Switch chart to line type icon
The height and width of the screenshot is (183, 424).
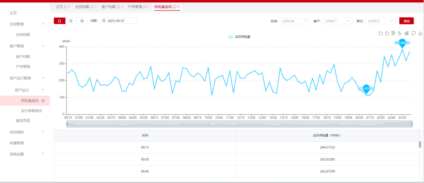click(400, 33)
